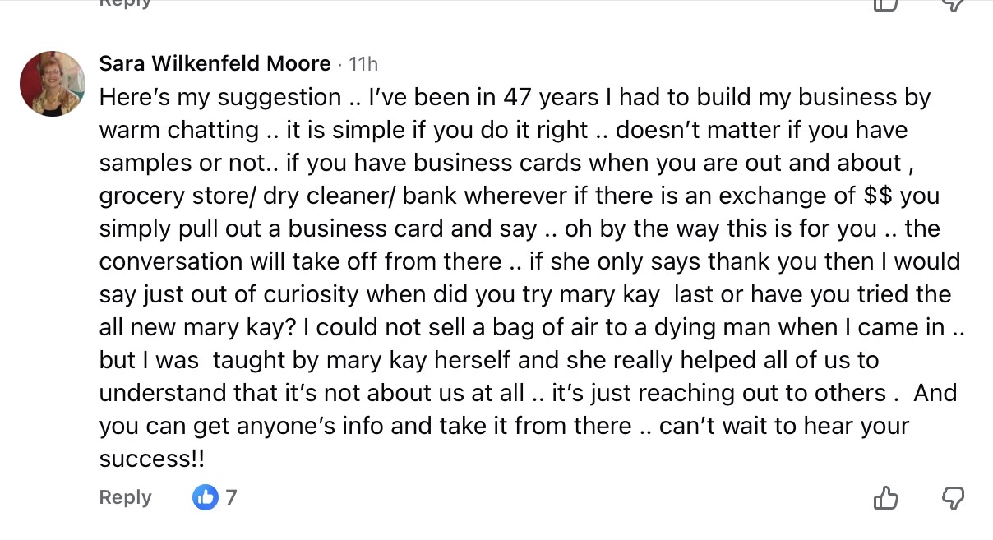Open Sara Wilkenfeld Moore's profile picture

[53, 83]
